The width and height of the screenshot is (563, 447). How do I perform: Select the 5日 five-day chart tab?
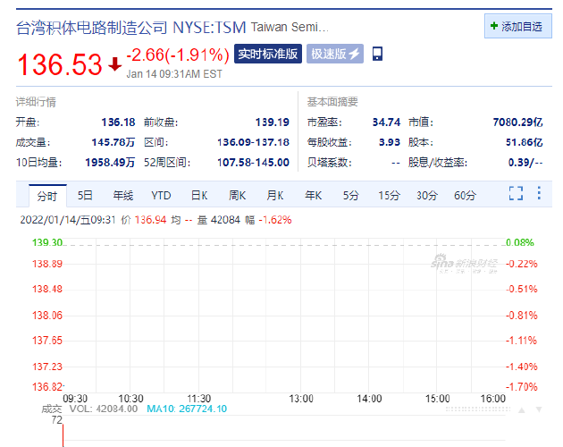[x=85, y=196]
